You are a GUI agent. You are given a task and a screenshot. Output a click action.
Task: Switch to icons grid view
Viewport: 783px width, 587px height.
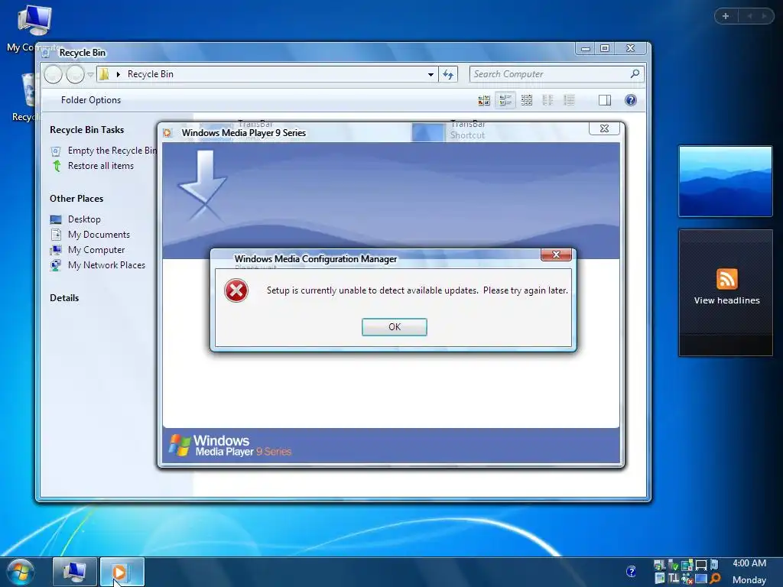(x=527, y=100)
